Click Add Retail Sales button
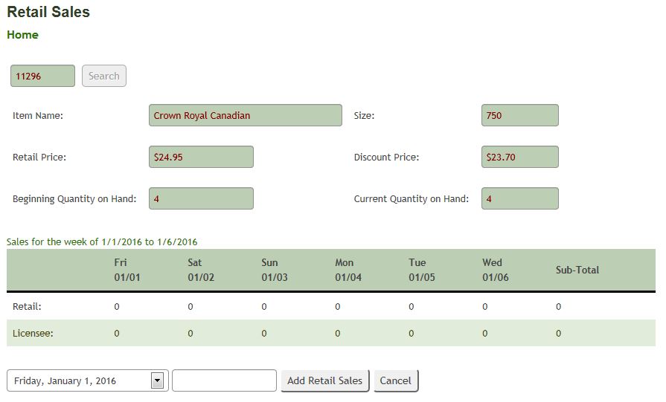The width and height of the screenshot is (666, 402). pyautogui.click(x=325, y=380)
